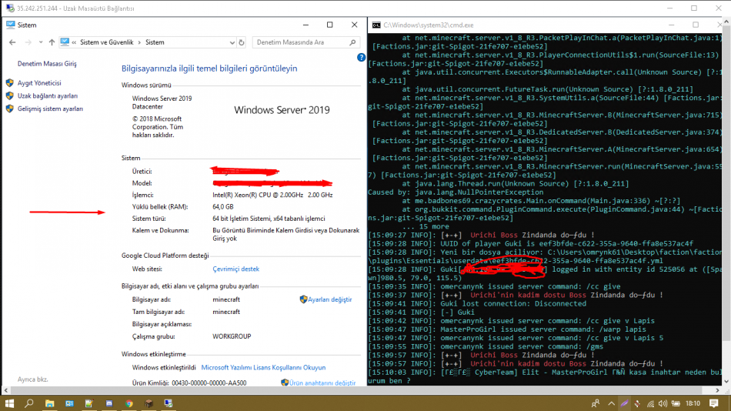Click the Çevrimiçi destek web site link
The width and height of the screenshot is (731, 411).
(236, 269)
